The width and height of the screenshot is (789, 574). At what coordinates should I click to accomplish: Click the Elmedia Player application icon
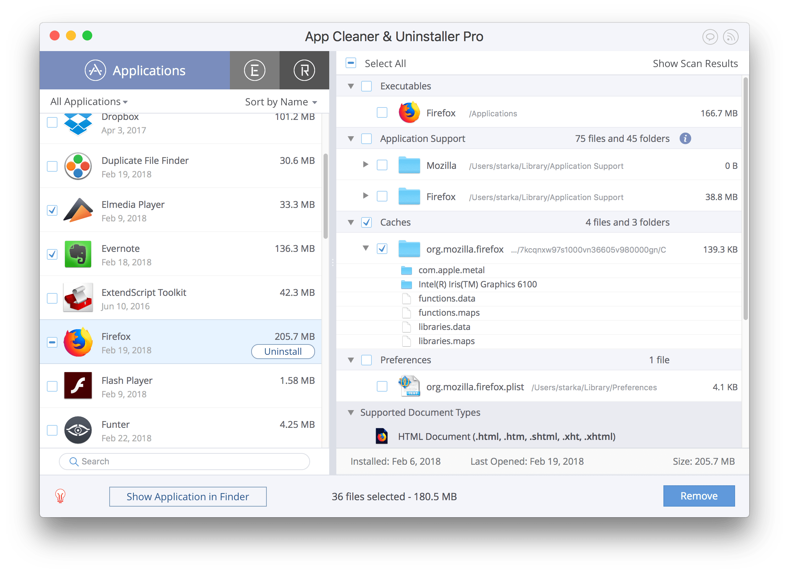click(78, 213)
